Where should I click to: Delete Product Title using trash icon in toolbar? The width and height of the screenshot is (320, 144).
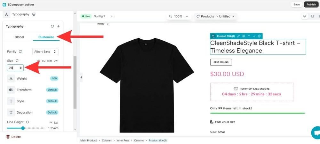pos(260,36)
